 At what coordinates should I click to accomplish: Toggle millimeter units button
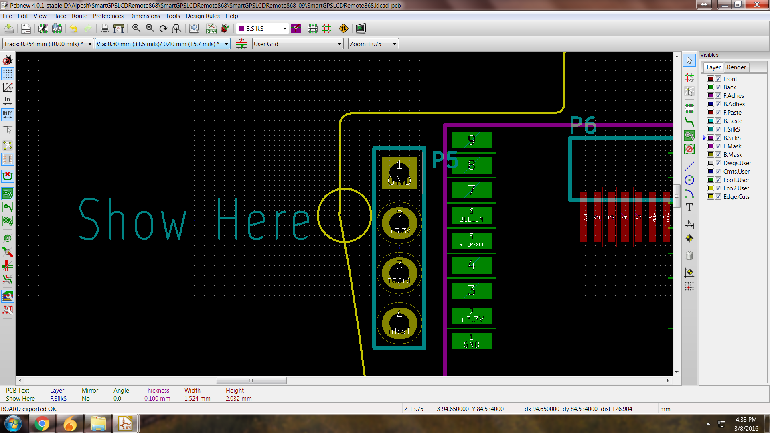(x=8, y=115)
